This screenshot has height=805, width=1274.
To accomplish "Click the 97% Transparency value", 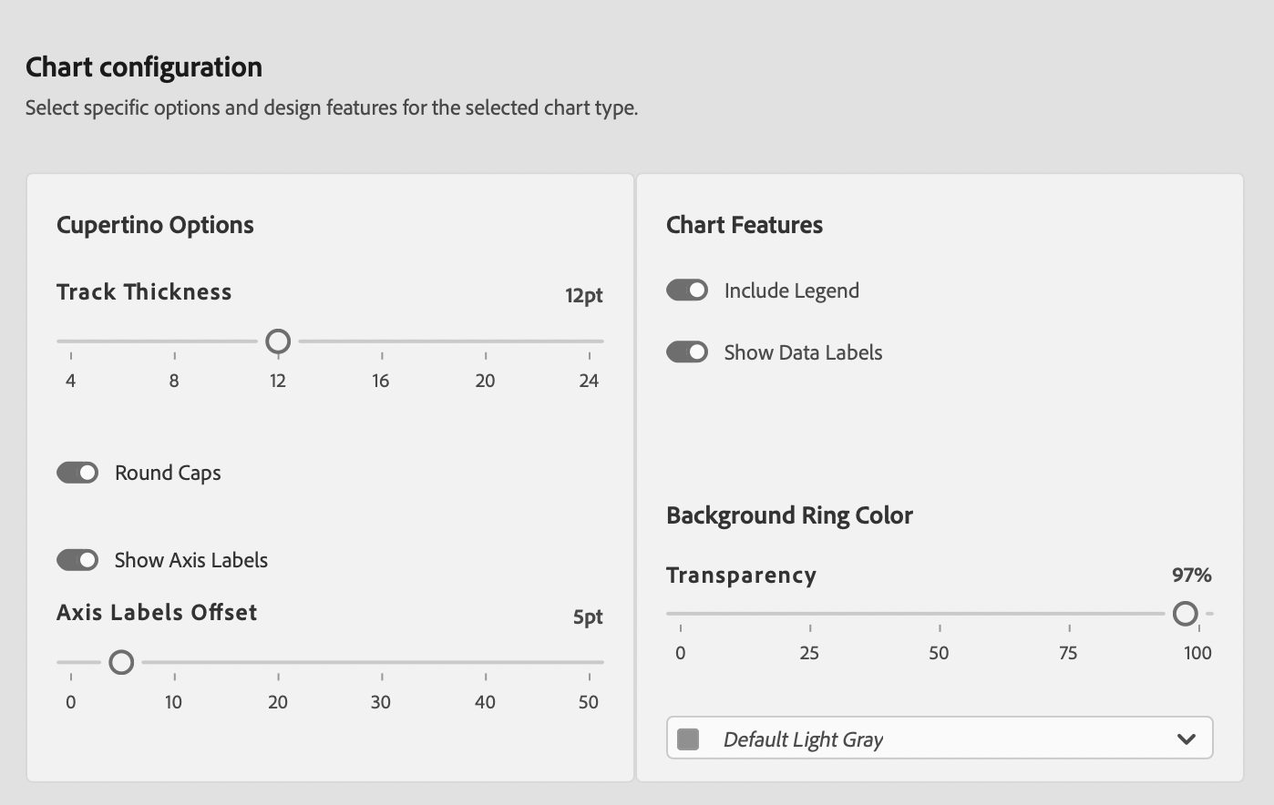I will click(x=1192, y=575).
